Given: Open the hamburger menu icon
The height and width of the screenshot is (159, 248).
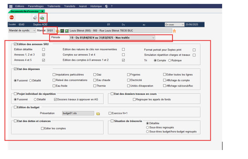Looking at the screenshot, I should [11, 6].
